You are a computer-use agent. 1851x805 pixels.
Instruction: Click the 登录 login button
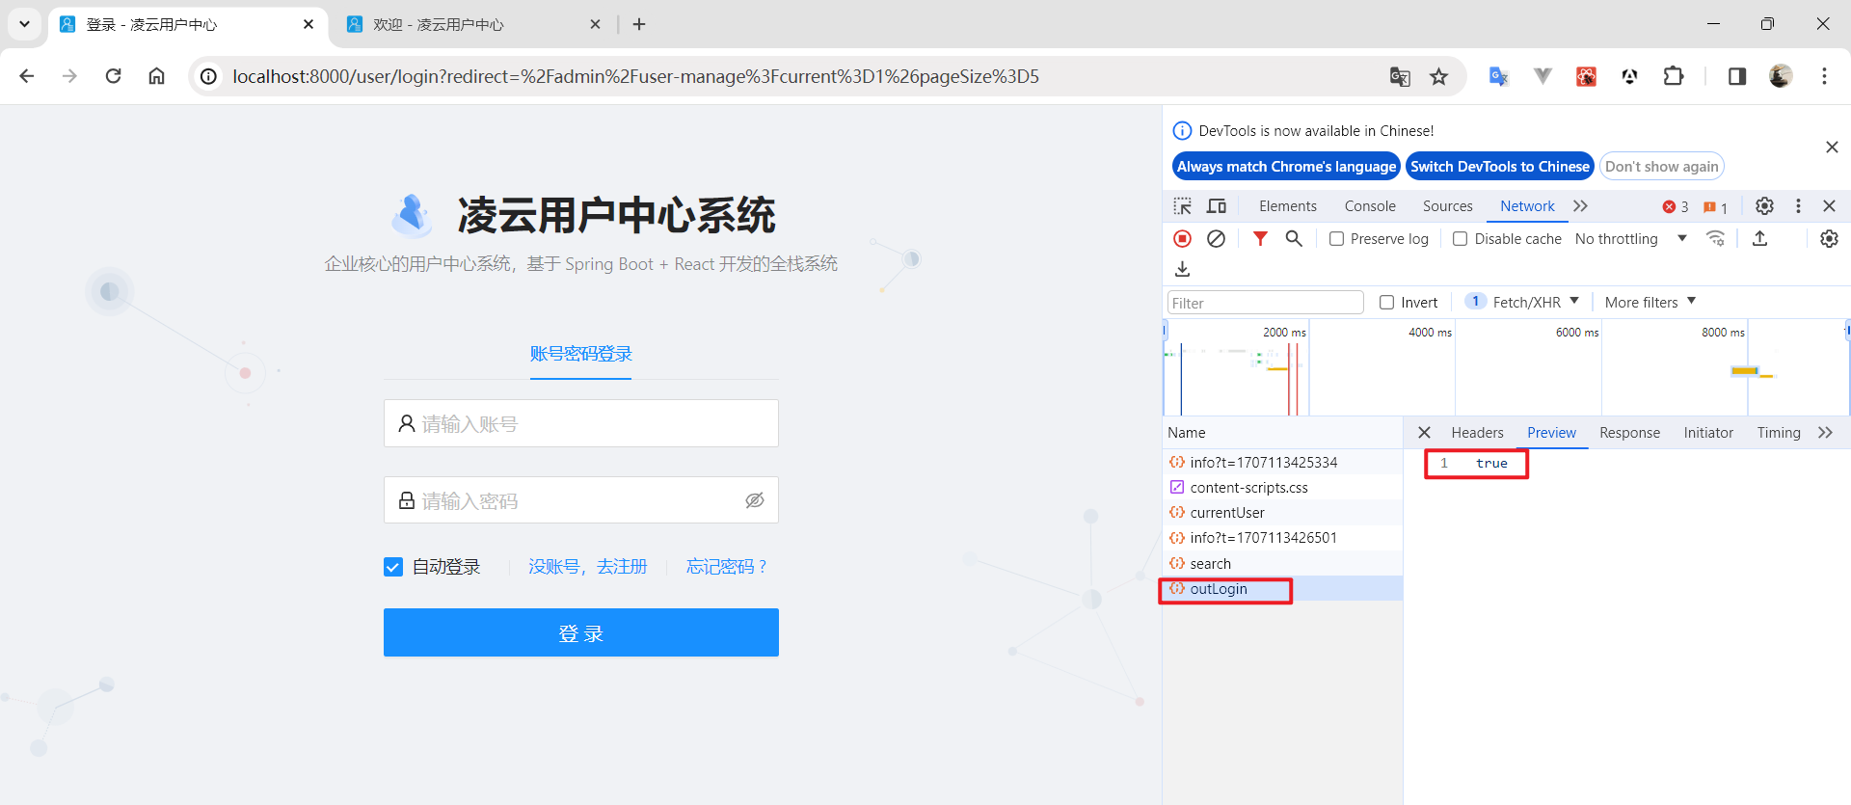click(580, 632)
